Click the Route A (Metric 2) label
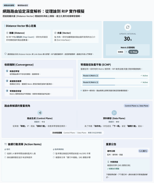The width and height of the screenshot is (154, 183). click(x=91, y=76)
